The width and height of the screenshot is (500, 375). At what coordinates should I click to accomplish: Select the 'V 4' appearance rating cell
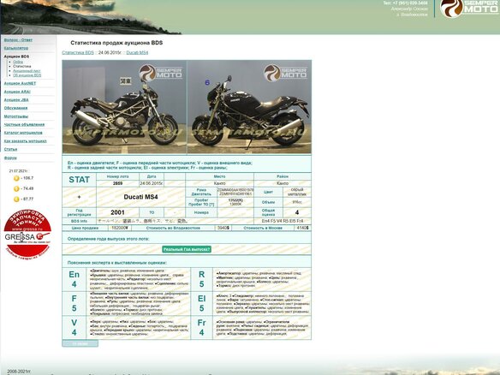74,328
